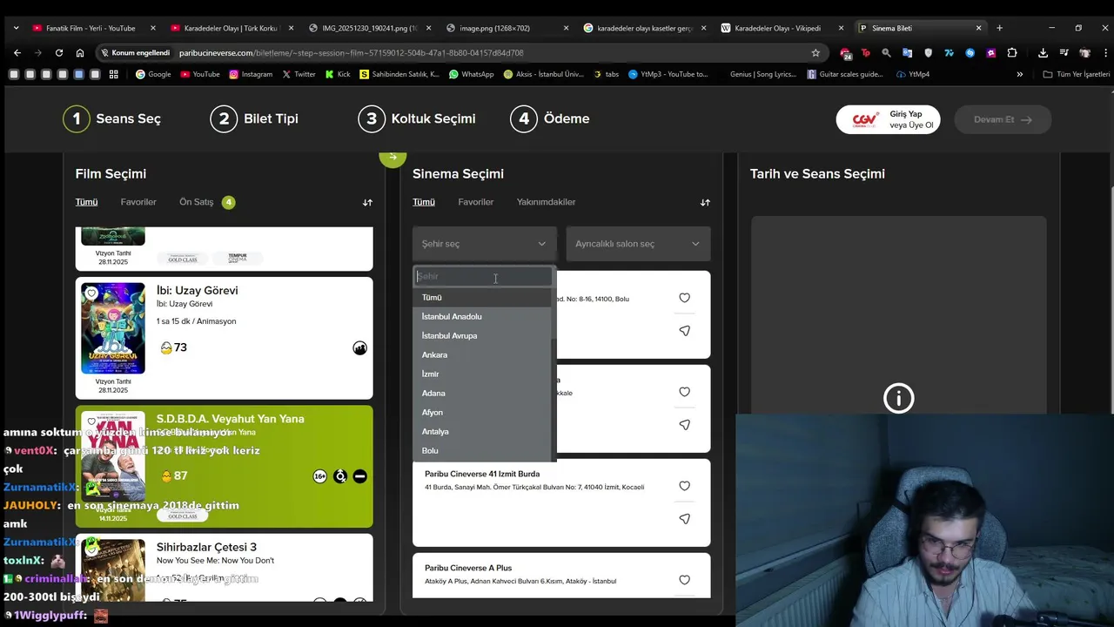Open the Instagram bookmark

251,74
